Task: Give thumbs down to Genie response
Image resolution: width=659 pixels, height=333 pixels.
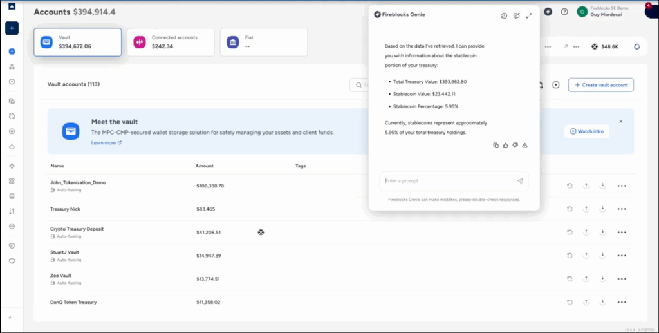Action: click(515, 146)
